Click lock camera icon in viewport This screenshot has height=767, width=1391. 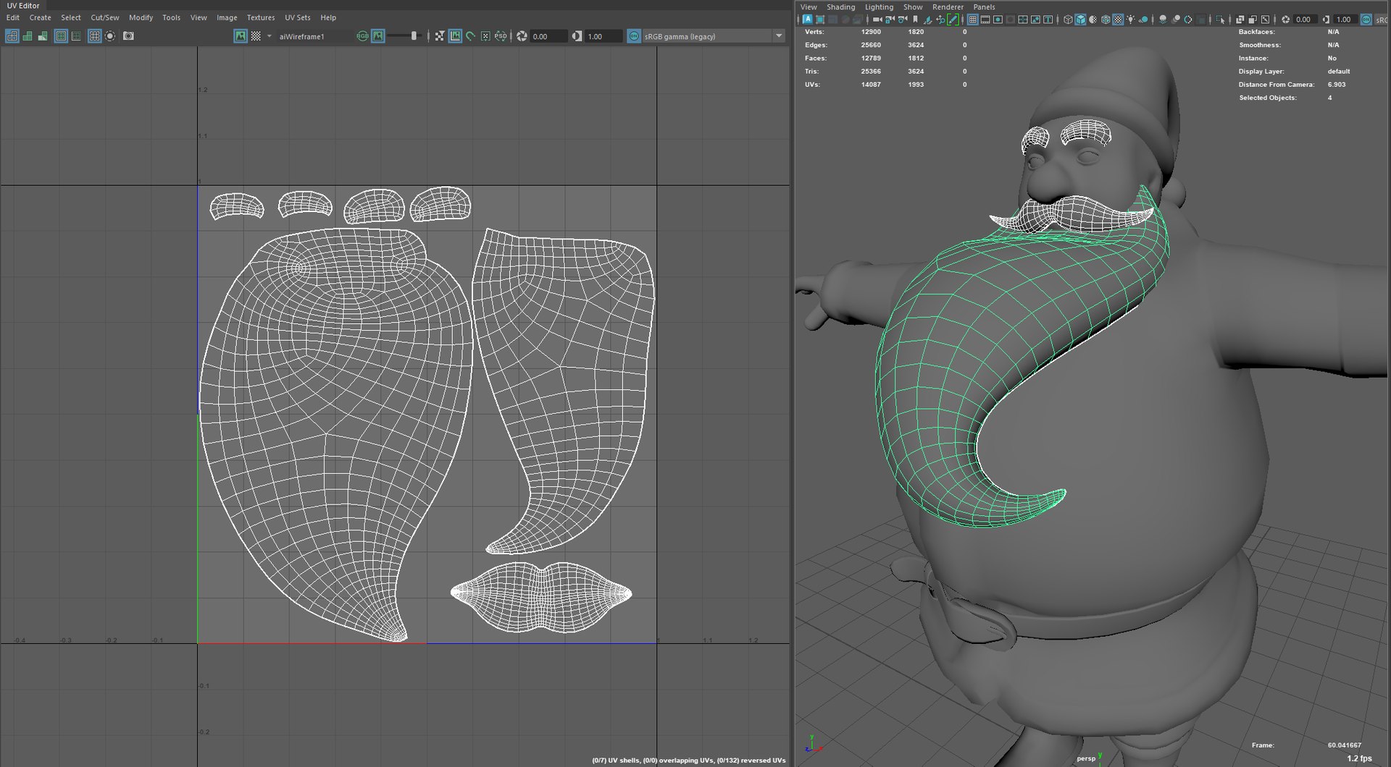(890, 20)
